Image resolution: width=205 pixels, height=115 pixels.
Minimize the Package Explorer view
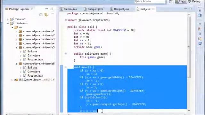tap(46, 8)
